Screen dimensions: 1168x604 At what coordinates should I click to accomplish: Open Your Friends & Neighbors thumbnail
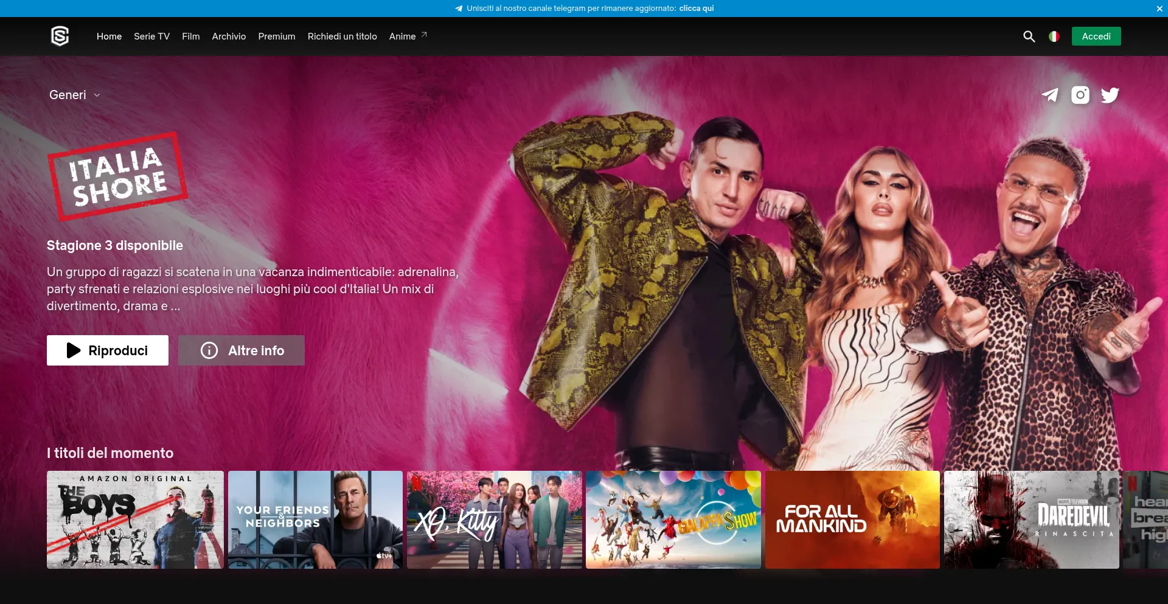[315, 520]
